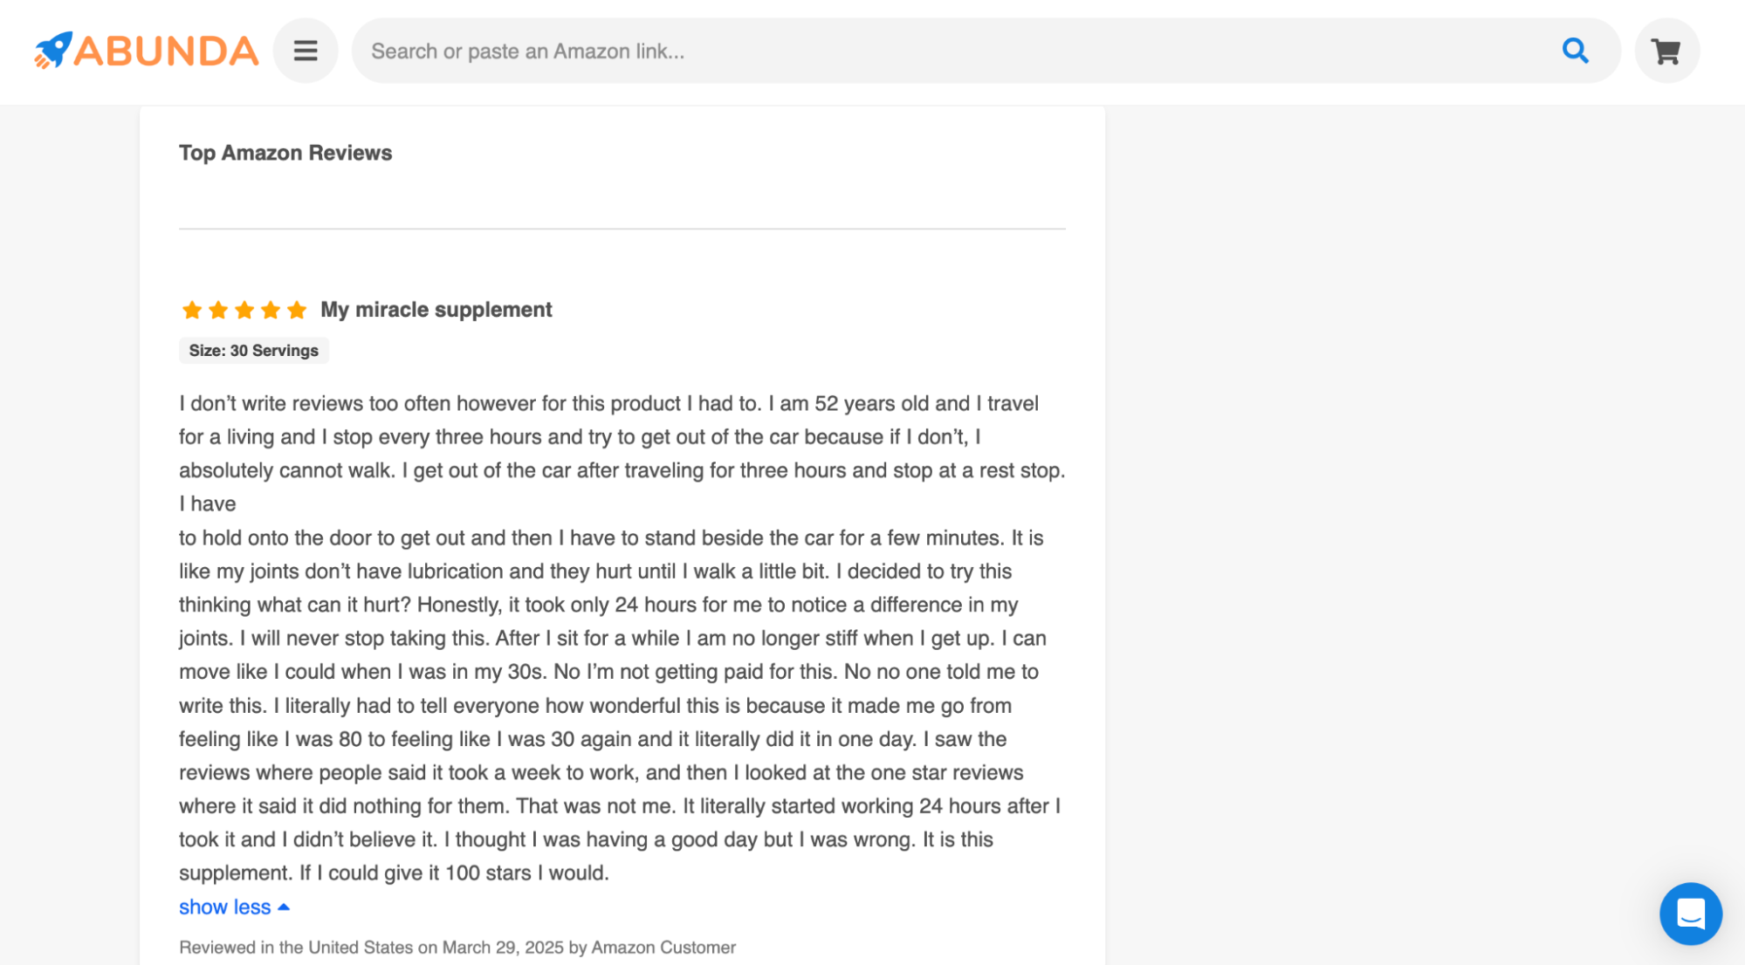1745x965 pixels.
Task: Focus the Amazon link search field
Action: pyautogui.click(x=956, y=51)
